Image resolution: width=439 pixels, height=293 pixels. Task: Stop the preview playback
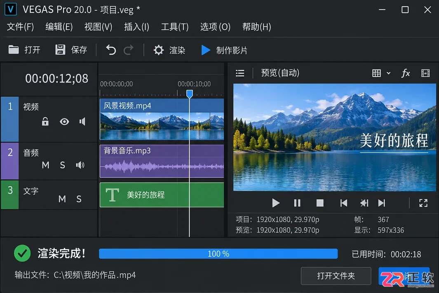click(320, 203)
